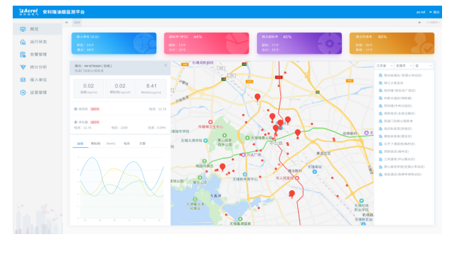
Task: Click the red map pin near 万达广场
Action: [222, 167]
